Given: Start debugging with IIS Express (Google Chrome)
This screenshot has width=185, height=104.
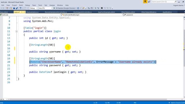Looking at the screenshot, I should (64, 8).
